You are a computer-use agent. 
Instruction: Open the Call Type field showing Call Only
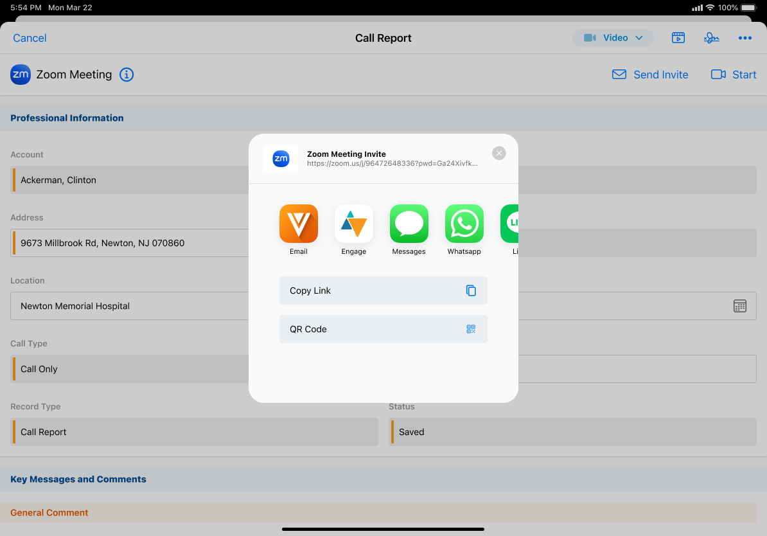[128, 369]
